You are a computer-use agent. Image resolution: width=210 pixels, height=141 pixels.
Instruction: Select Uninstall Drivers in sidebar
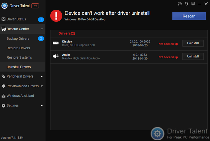click(x=22, y=67)
